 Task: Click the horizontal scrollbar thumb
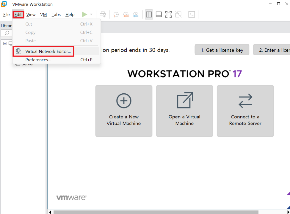(x=156, y=212)
